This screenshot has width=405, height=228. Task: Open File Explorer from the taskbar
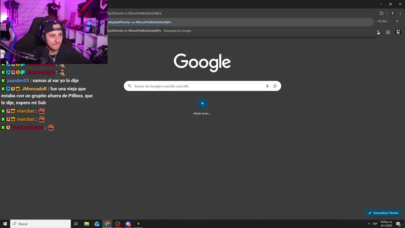[86, 224]
